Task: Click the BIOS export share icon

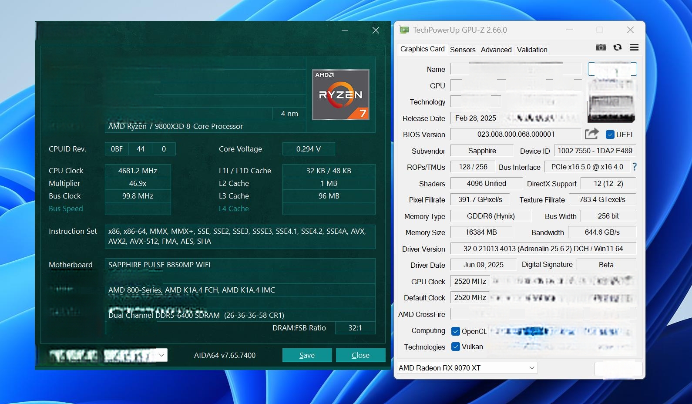Action: click(x=591, y=134)
